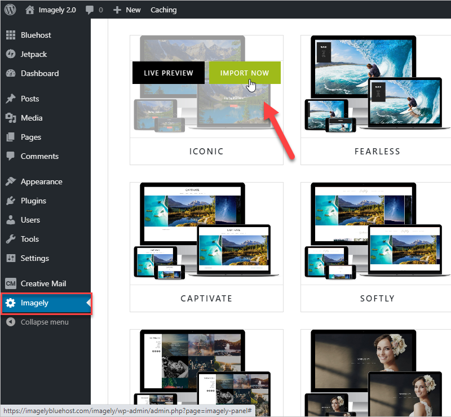Go to Bluehost menu item
Screen dimensions: 451x417
[36, 35]
